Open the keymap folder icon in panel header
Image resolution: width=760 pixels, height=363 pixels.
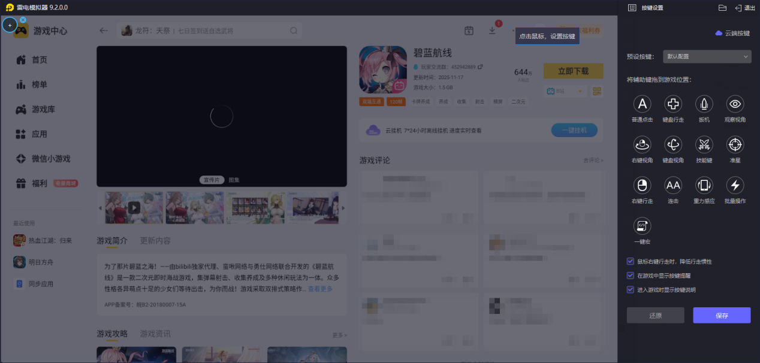coord(722,8)
